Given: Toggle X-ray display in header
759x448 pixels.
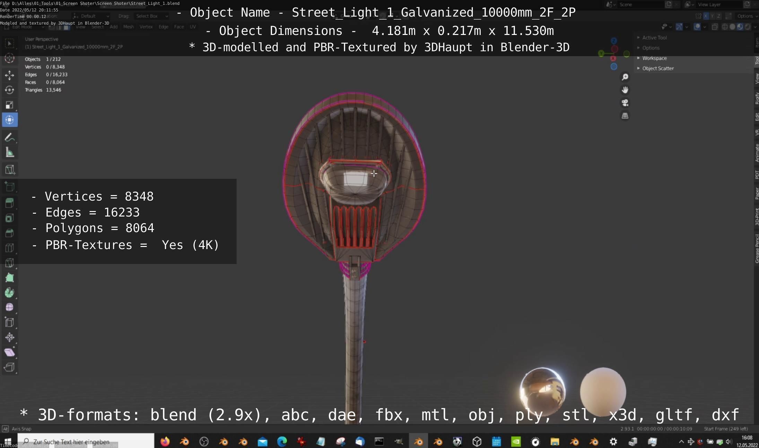Looking at the screenshot, I should (715, 27).
